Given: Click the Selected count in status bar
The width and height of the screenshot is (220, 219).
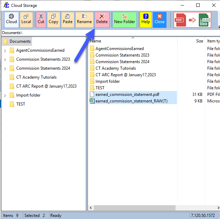Looking at the screenshot, I should 34,216.
